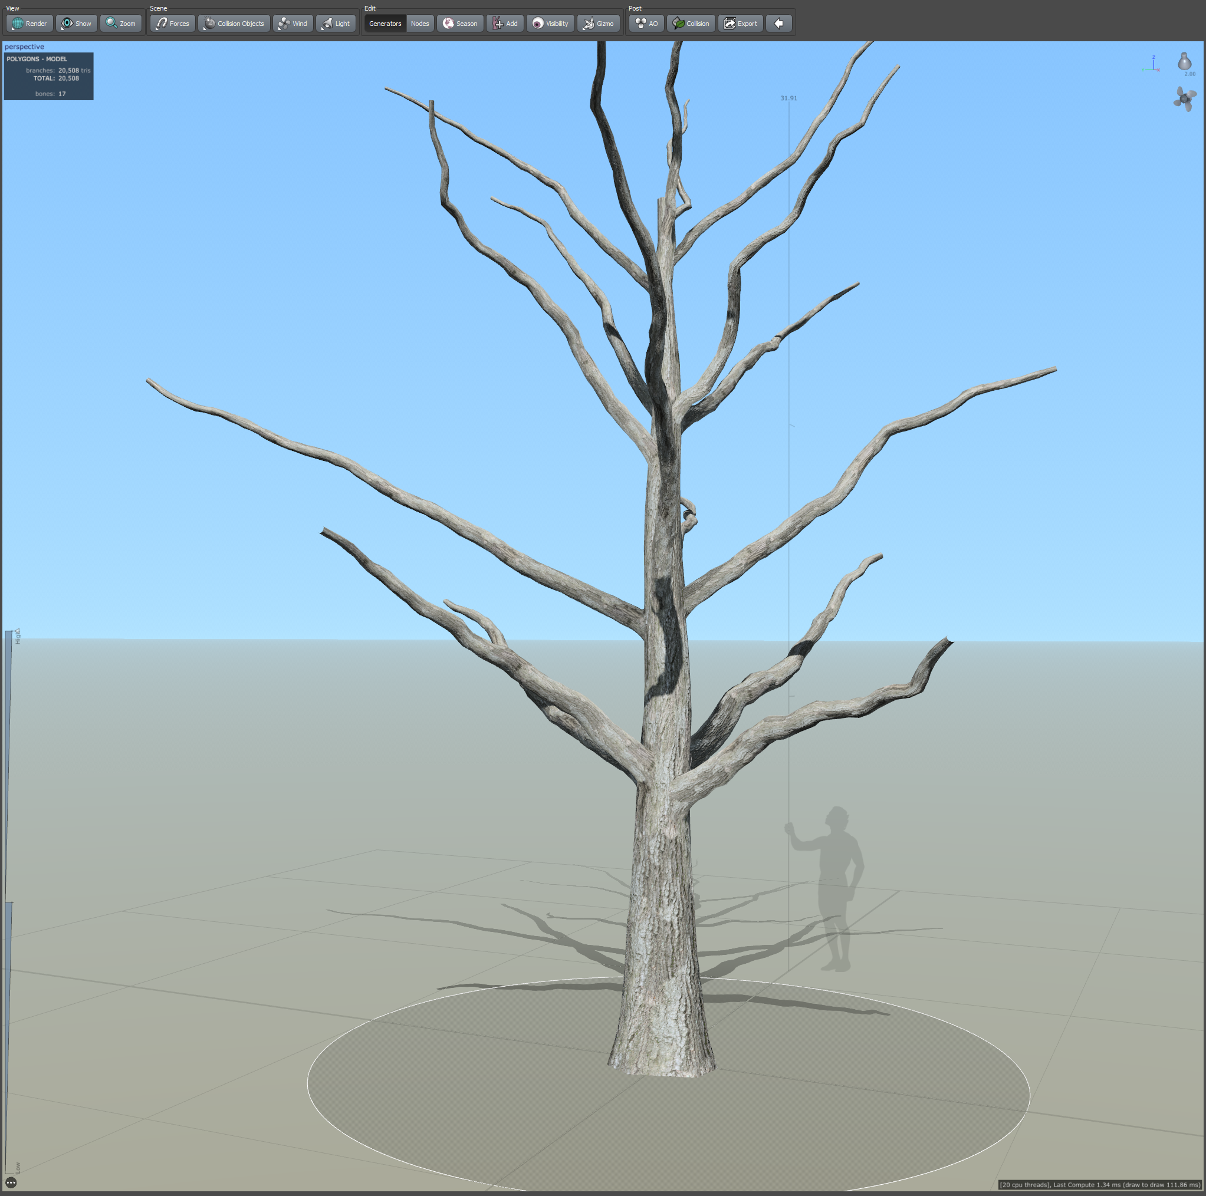Click the Add generator button
Image resolution: width=1206 pixels, height=1196 pixels.
504,24
